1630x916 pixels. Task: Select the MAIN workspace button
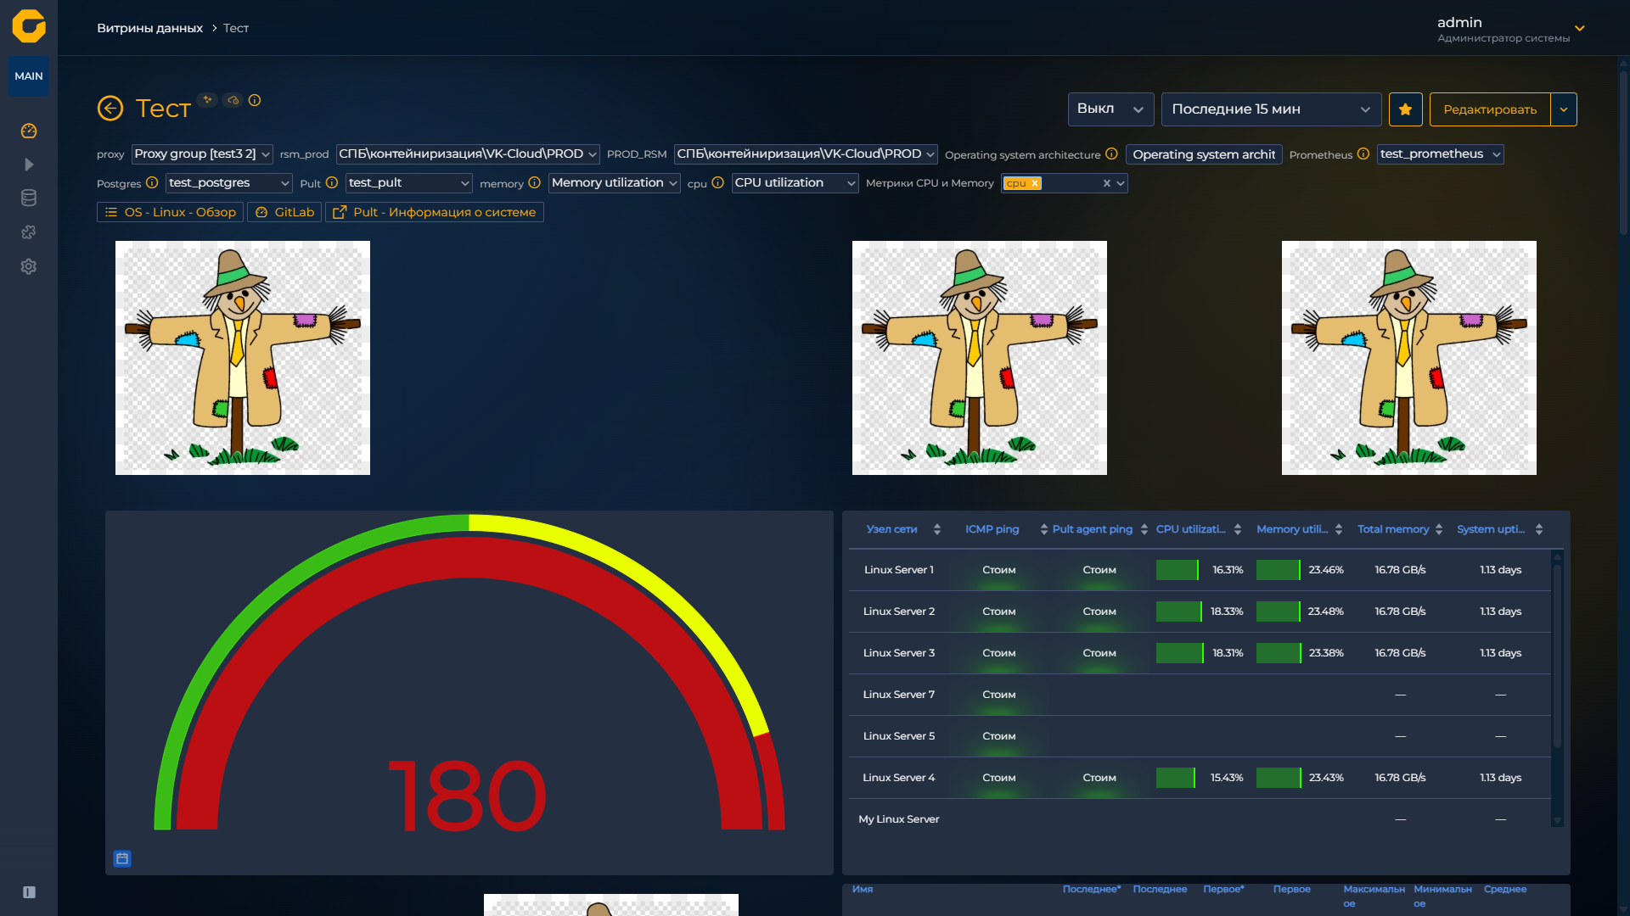coord(29,76)
